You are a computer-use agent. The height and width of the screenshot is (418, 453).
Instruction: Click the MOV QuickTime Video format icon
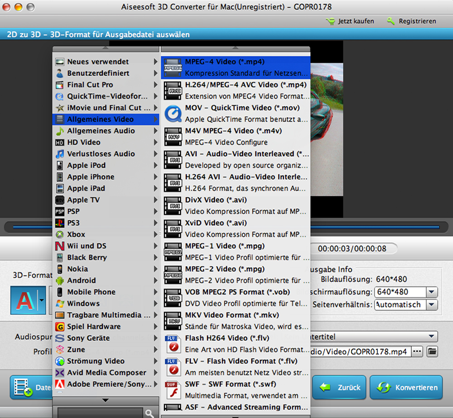pos(173,113)
